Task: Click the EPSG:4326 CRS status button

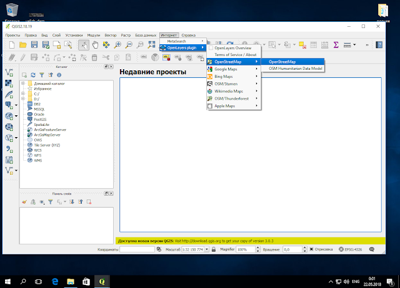Action: point(350,249)
